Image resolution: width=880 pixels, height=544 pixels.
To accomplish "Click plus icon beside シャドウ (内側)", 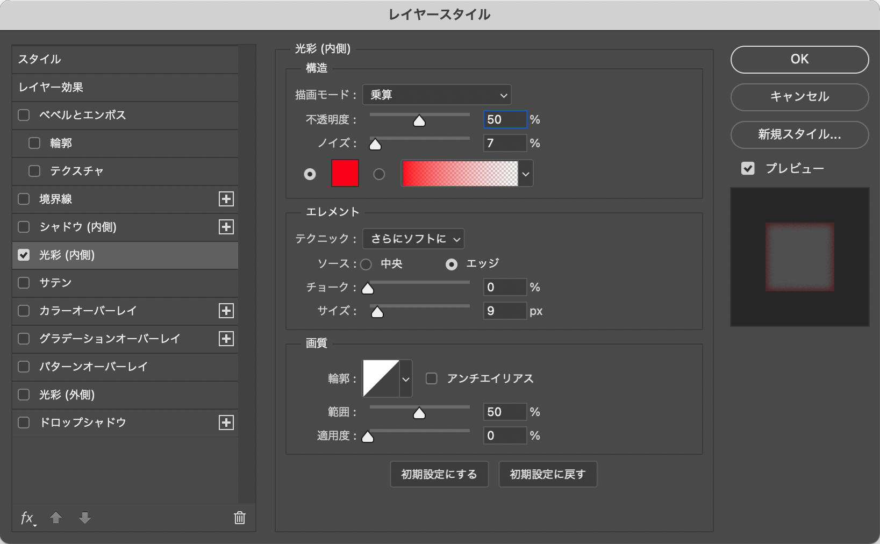I will click(x=226, y=227).
